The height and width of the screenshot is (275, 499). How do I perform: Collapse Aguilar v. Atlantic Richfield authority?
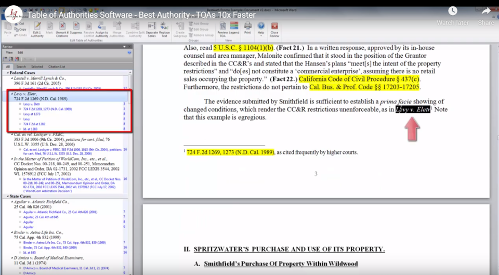tap(12, 202)
